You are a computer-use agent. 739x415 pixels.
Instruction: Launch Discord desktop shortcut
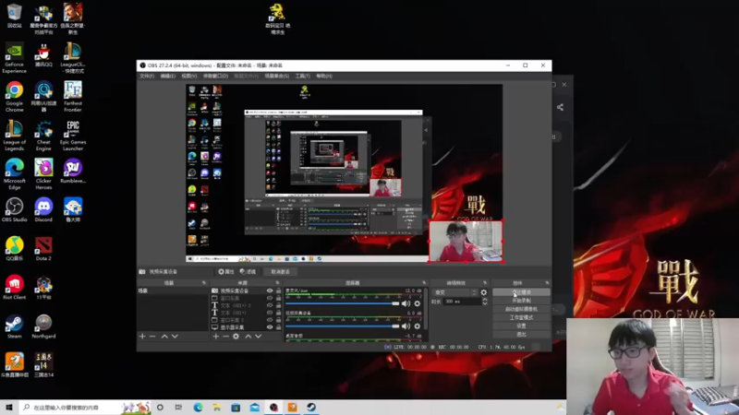(x=43, y=210)
